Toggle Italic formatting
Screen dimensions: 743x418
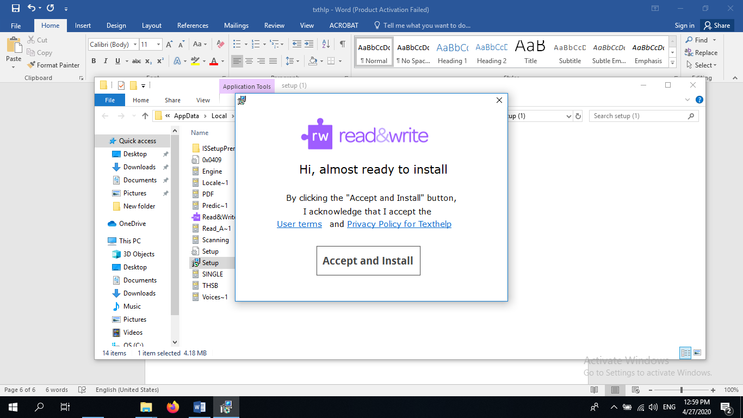(x=106, y=61)
